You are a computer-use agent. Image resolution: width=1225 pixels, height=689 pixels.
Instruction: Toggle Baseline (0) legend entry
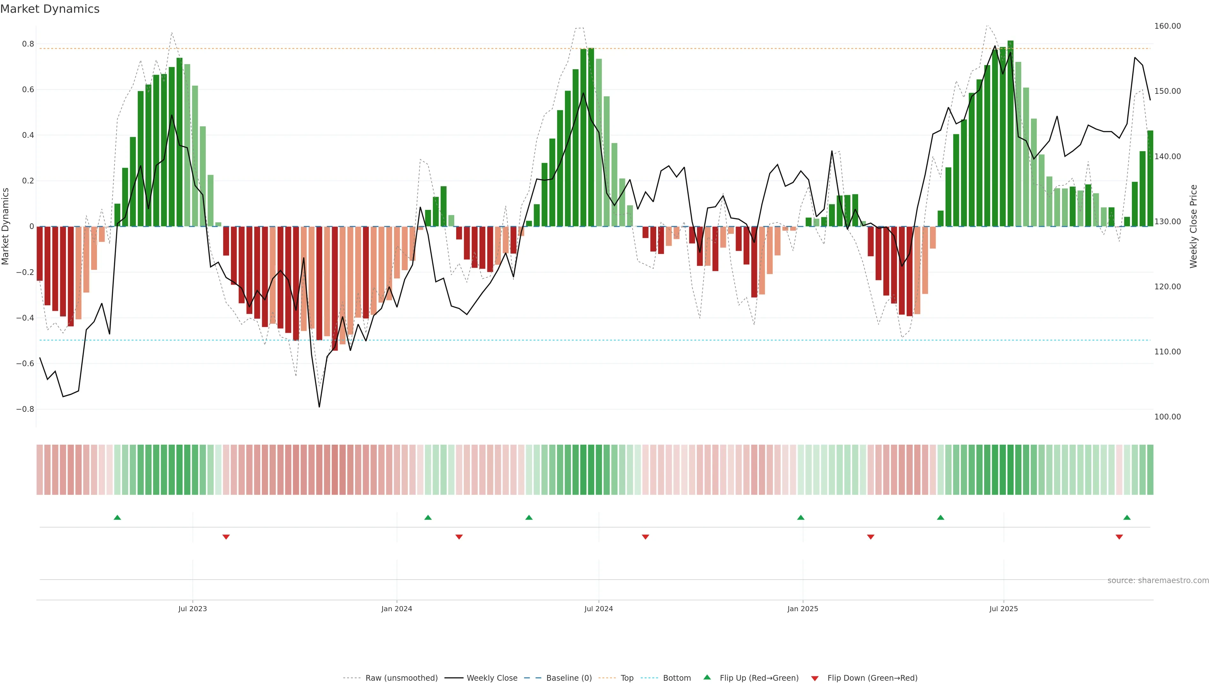pyautogui.click(x=569, y=678)
